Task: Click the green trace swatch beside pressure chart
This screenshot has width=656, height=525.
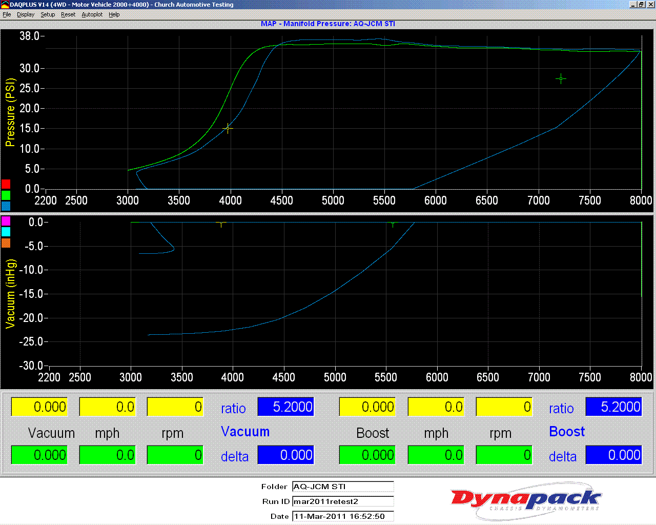Action: tap(6, 195)
